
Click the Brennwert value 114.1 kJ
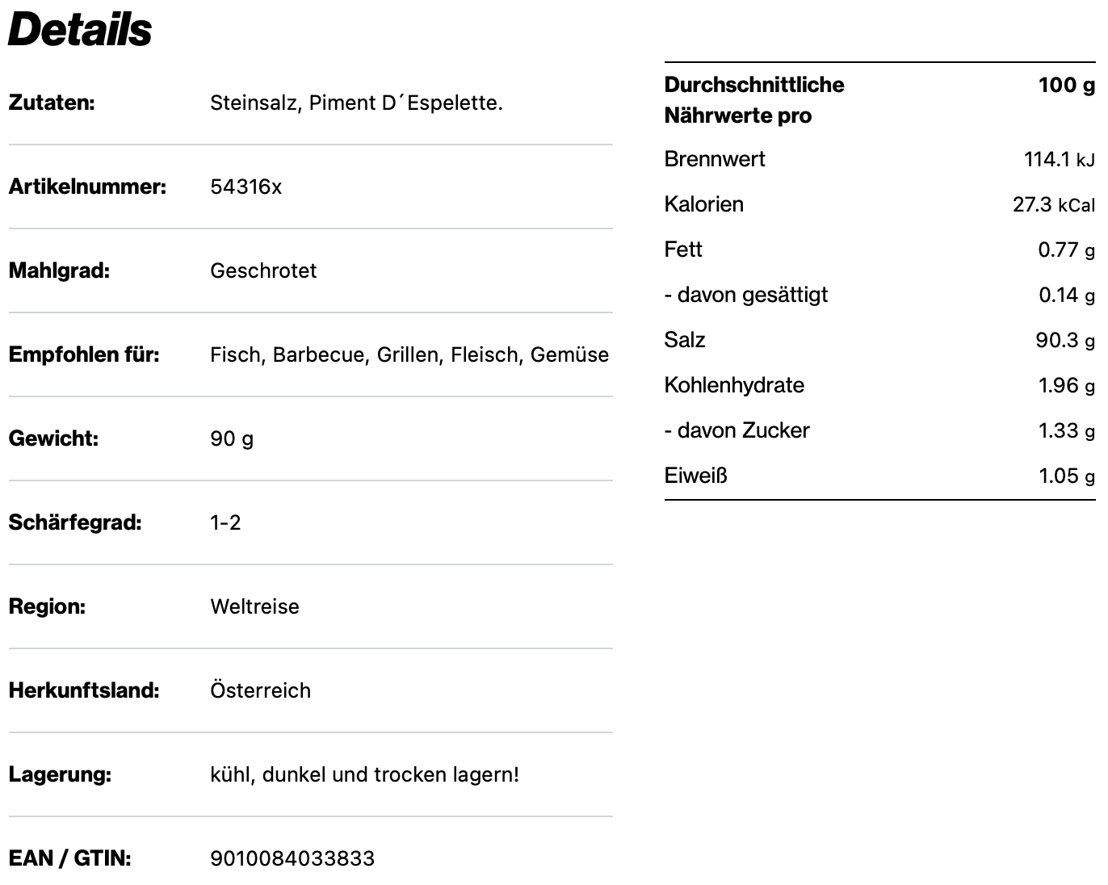click(1059, 159)
